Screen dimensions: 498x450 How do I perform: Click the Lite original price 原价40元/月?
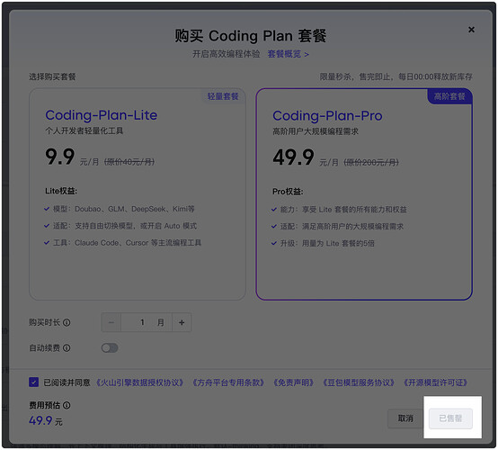pyautogui.click(x=129, y=162)
